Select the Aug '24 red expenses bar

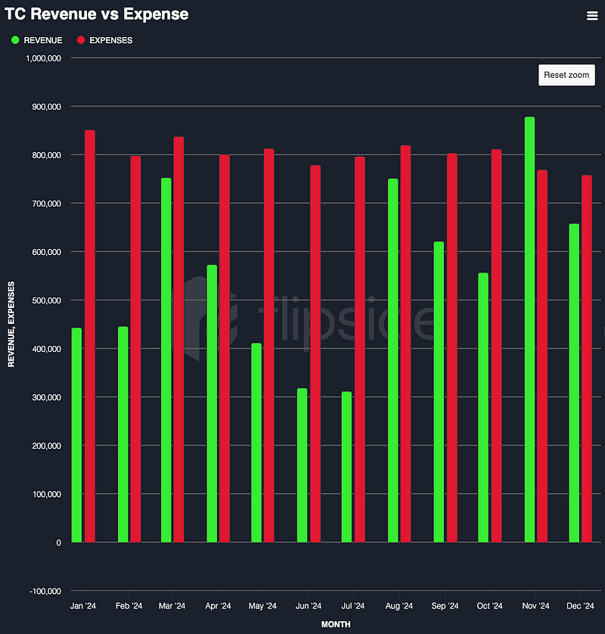405,344
